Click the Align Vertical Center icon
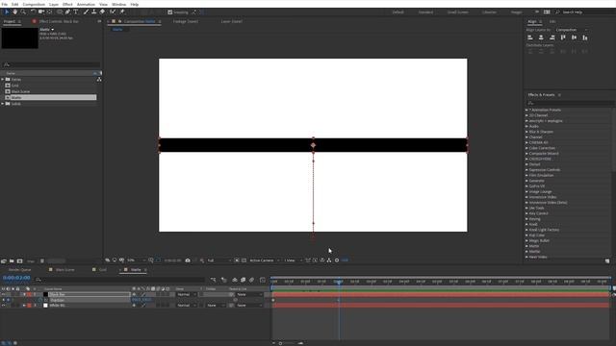This screenshot has width=616, height=346. tap(574, 37)
